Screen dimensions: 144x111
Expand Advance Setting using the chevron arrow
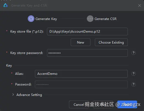[13, 95]
